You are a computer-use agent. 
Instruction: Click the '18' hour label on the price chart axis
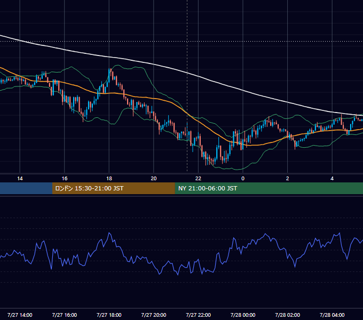coord(109,179)
